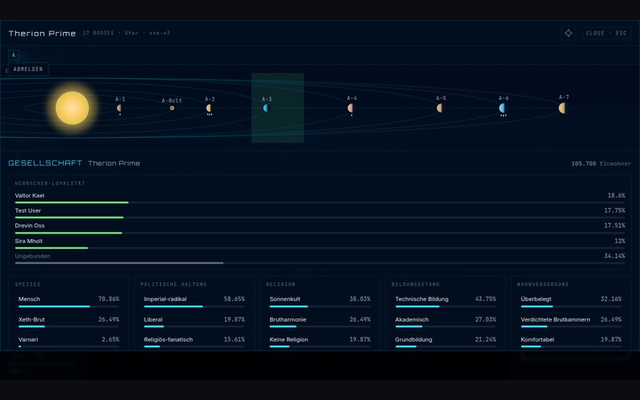Screen dimensions: 640x400
Task: Click the Religiös-fanatisch entry
Action: point(194,342)
